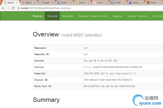The image size is (163, 108).
Task: Click the 'Cluster ID:' label cell
Action: [58, 80]
